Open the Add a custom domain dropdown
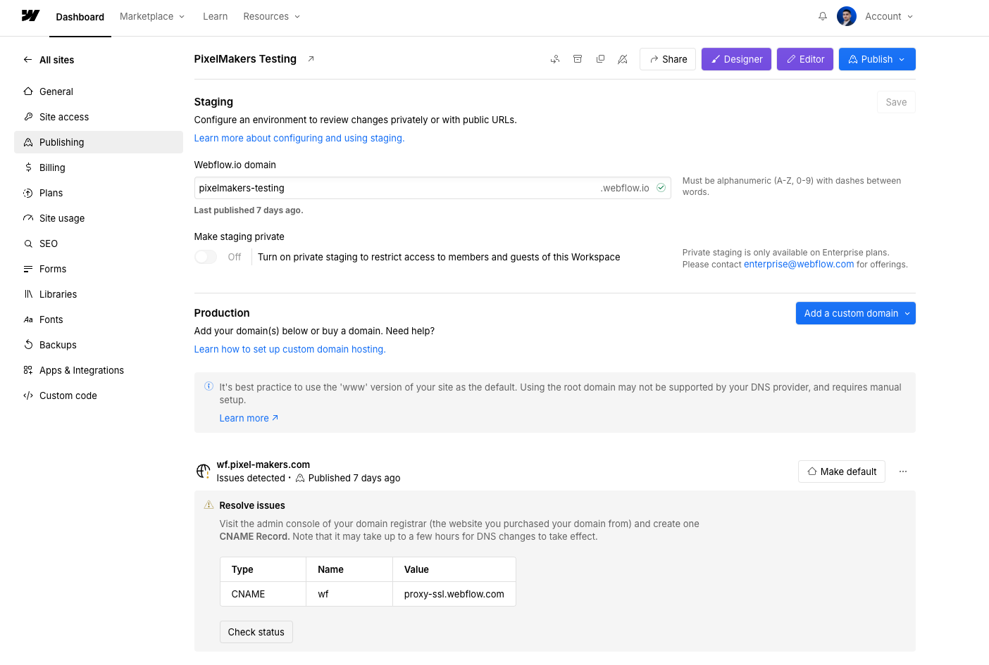989x665 pixels. [x=856, y=313]
